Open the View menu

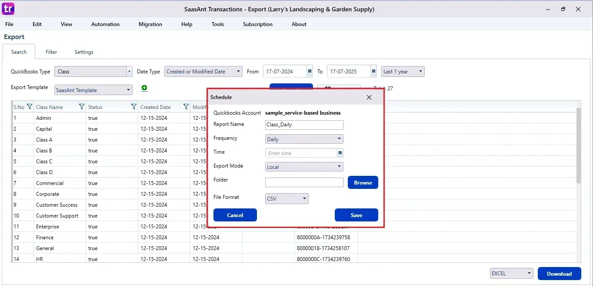pos(67,24)
